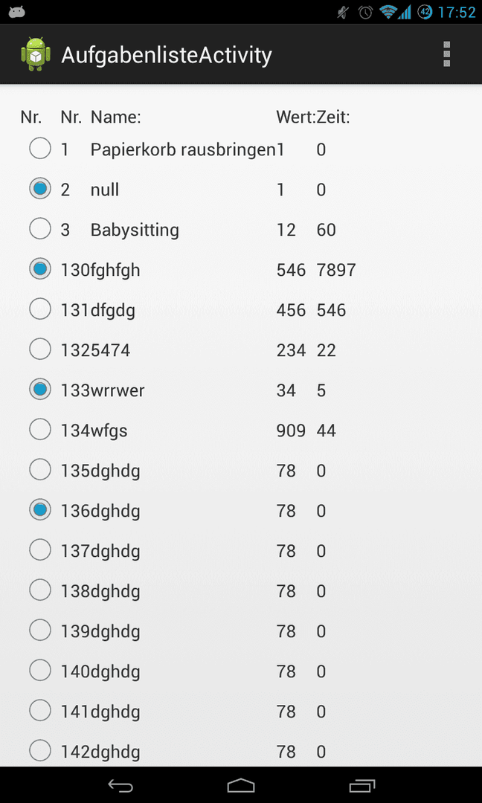The height and width of the screenshot is (803, 482).
Task: Tap the green Android app icon
Action: tap(36, 54)
